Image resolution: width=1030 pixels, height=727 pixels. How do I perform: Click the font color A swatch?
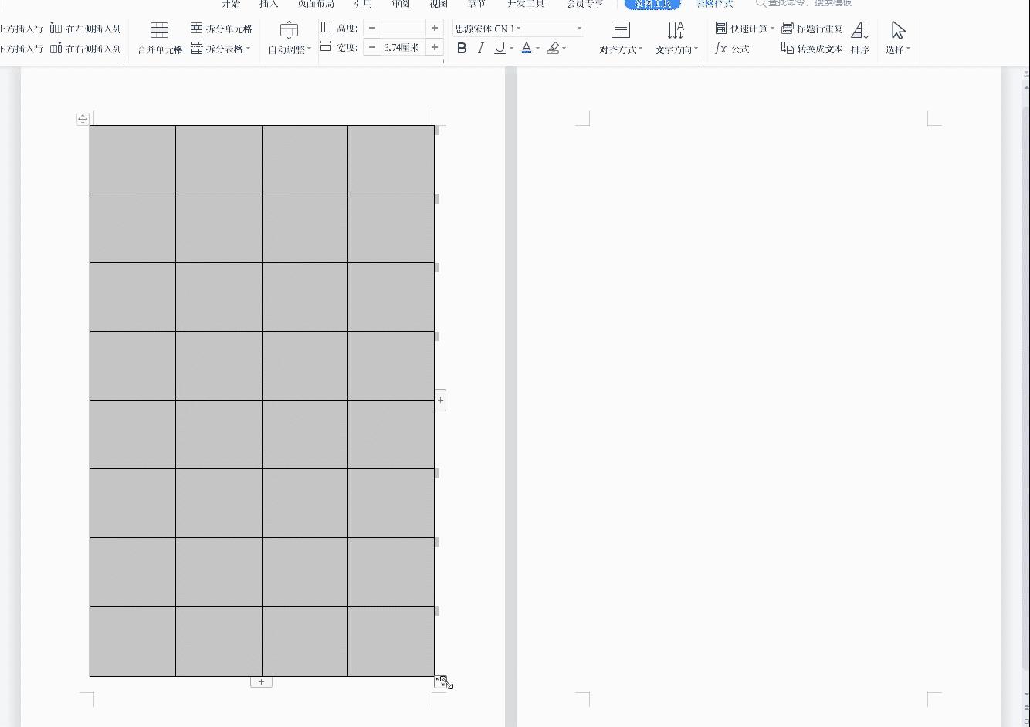(527, 49)
